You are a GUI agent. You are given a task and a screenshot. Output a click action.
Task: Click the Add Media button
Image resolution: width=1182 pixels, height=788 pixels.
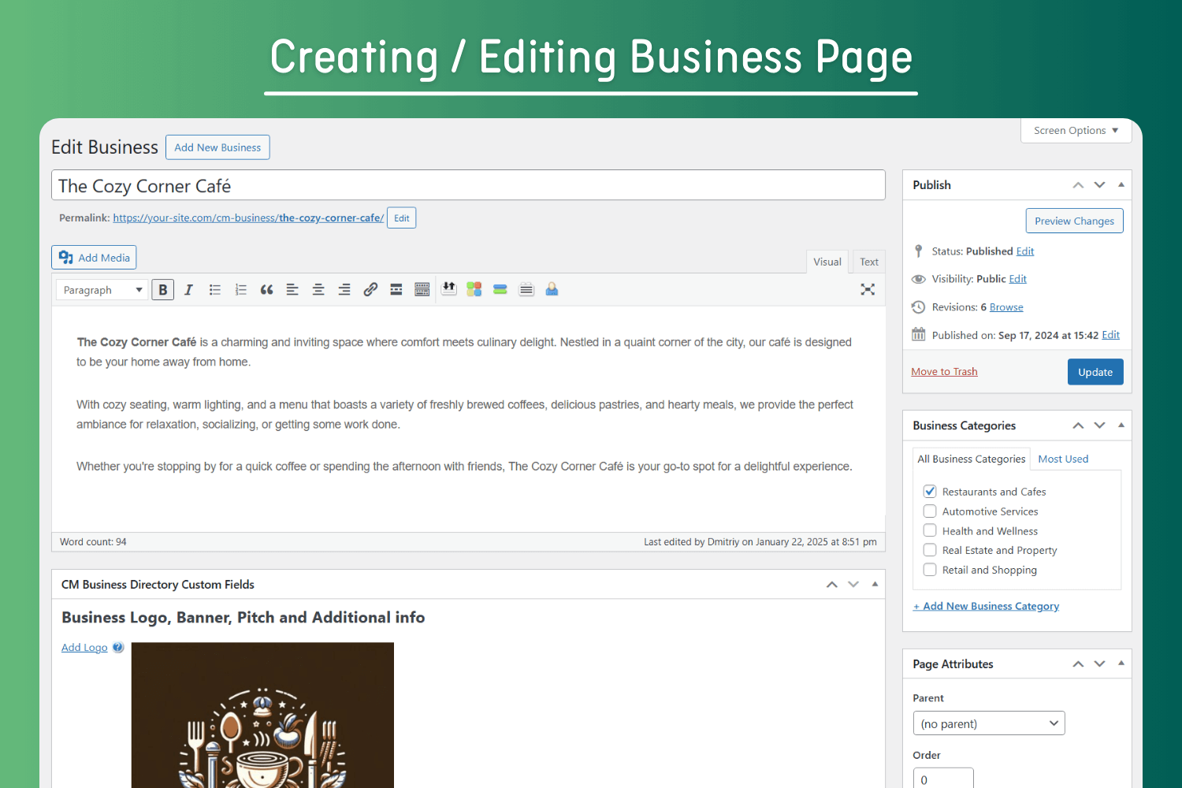(x=94, y=258)
